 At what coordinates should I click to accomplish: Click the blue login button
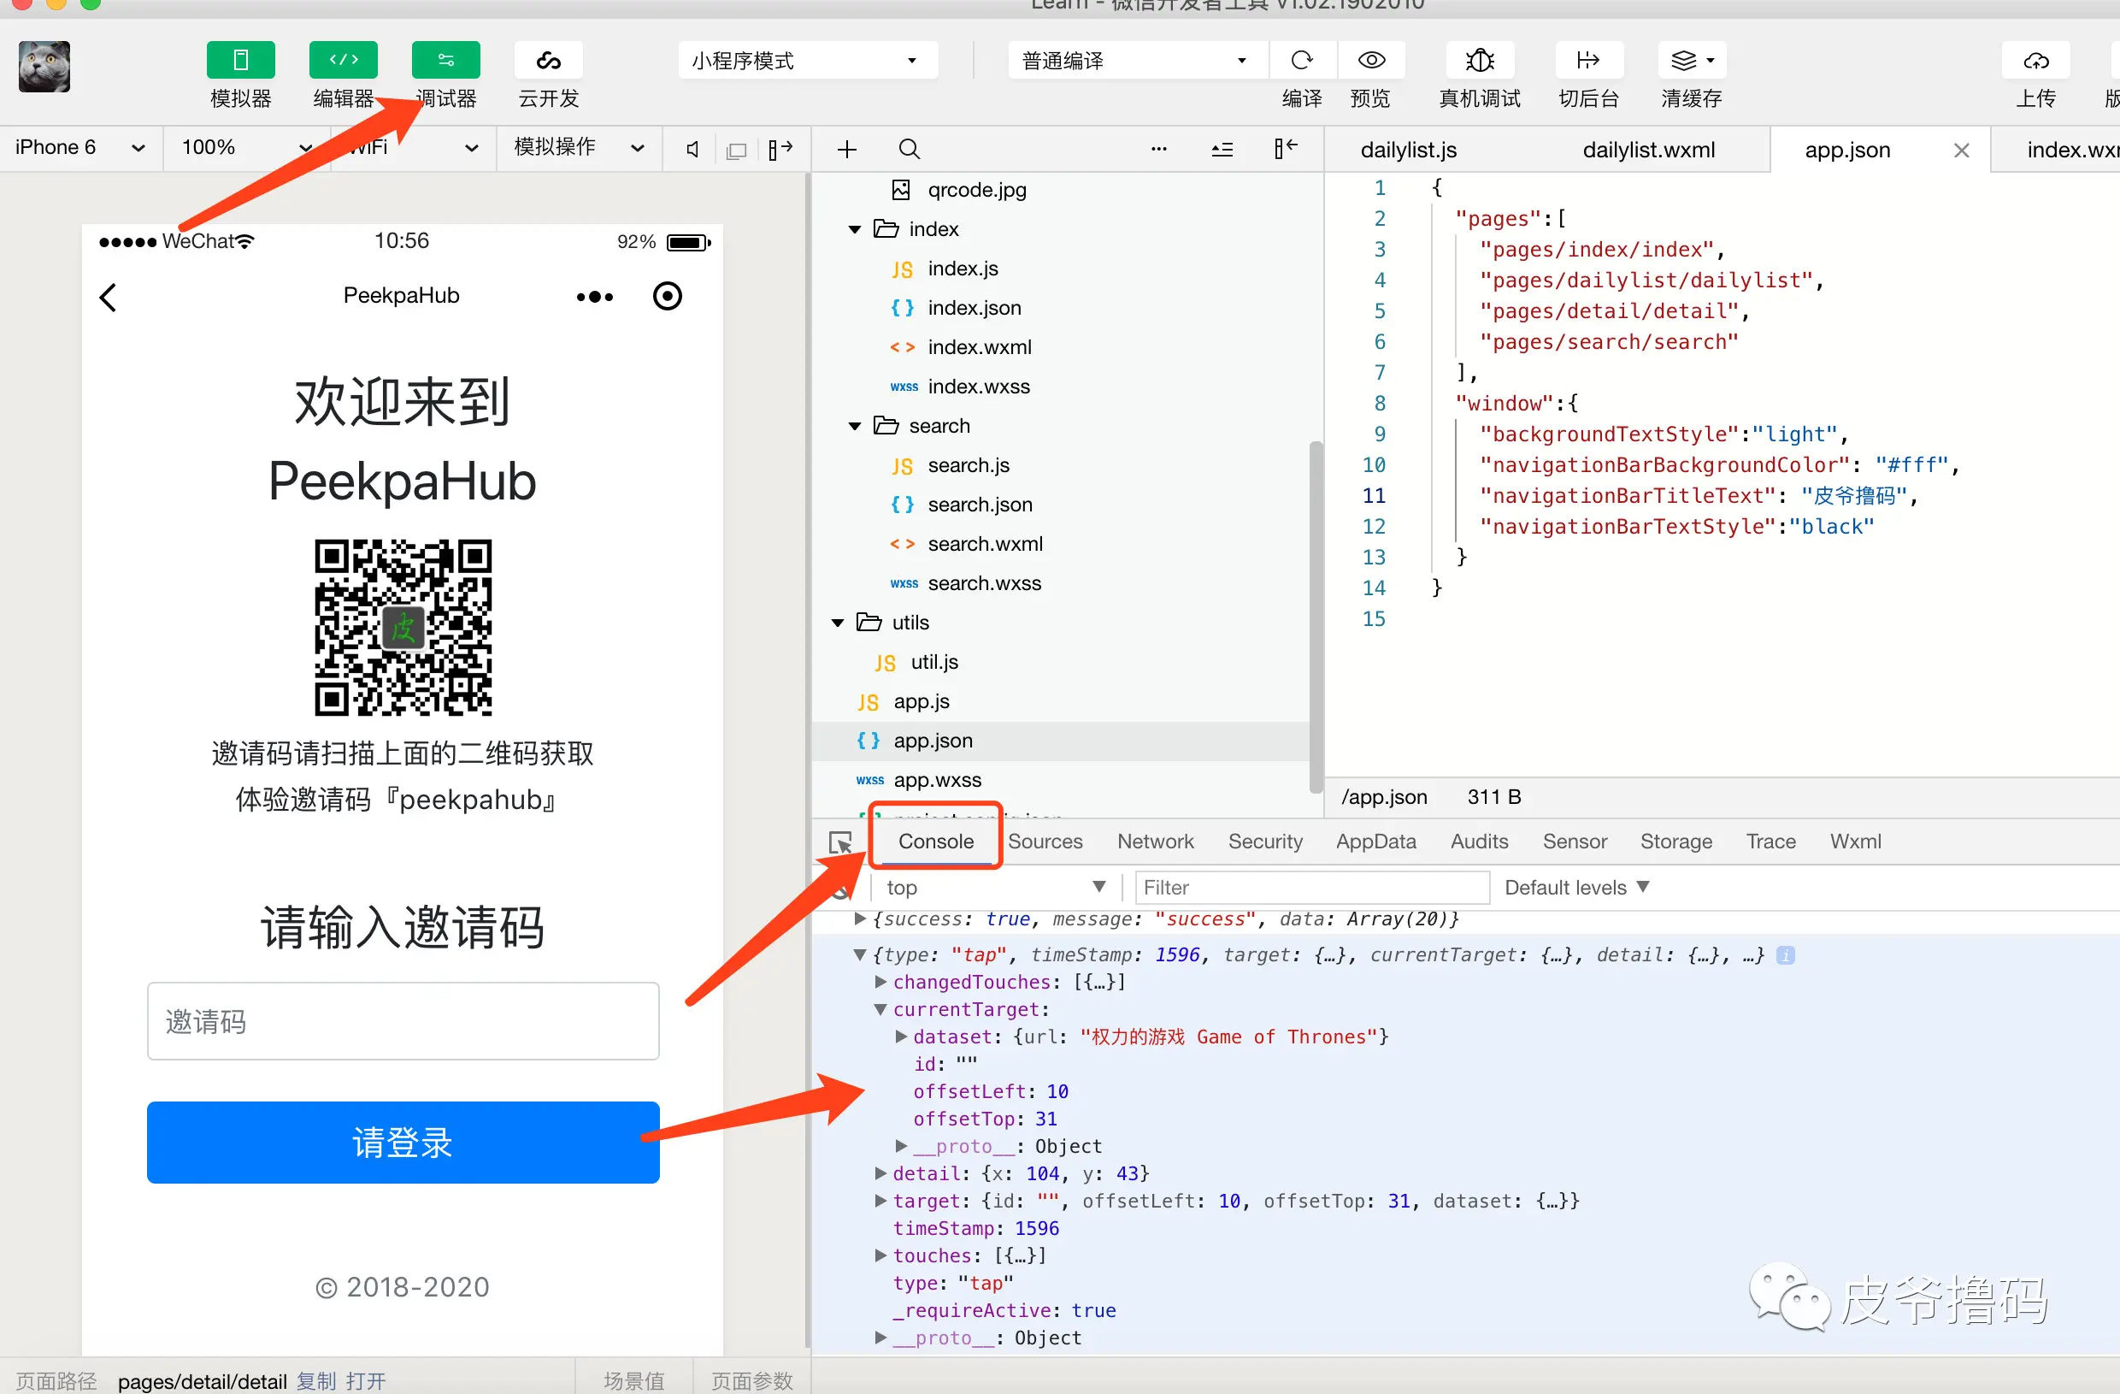pyautogui.click(x=403, y=1143)
